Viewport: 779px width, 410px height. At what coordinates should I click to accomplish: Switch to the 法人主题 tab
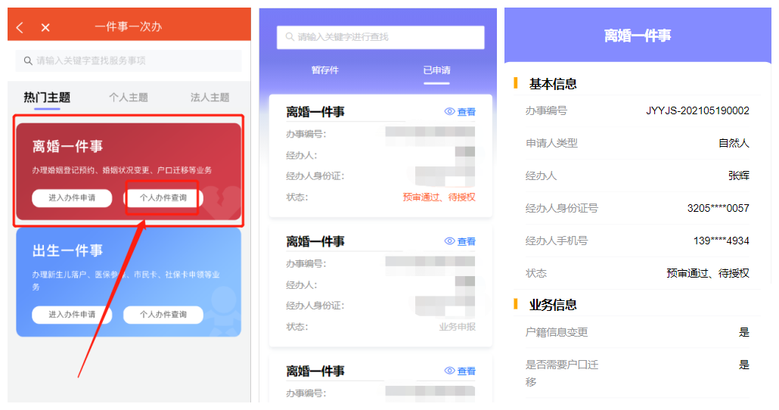point(210,98)
